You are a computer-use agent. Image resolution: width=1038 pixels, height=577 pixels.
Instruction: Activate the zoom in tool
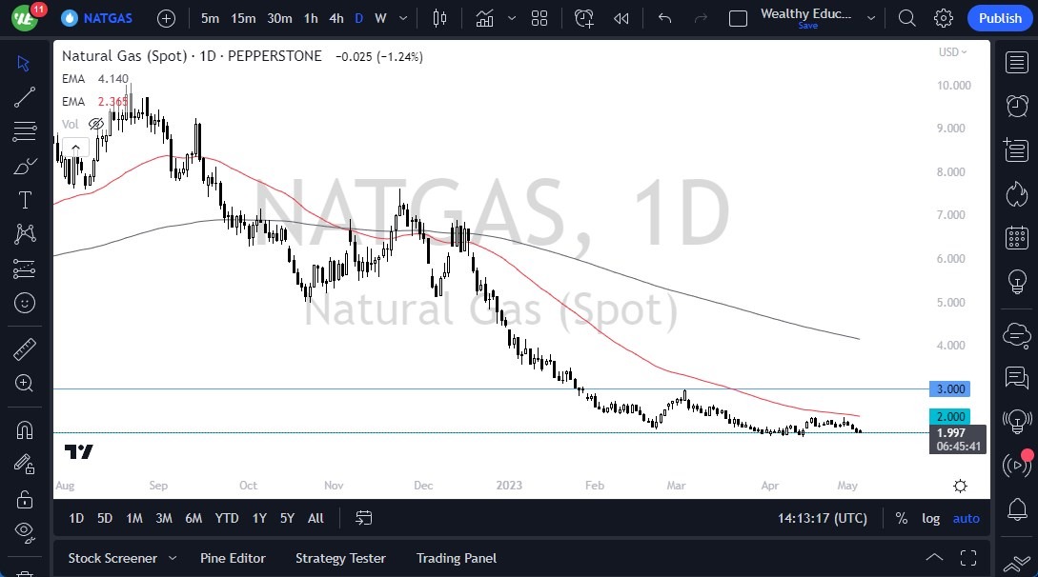(24, 384)
